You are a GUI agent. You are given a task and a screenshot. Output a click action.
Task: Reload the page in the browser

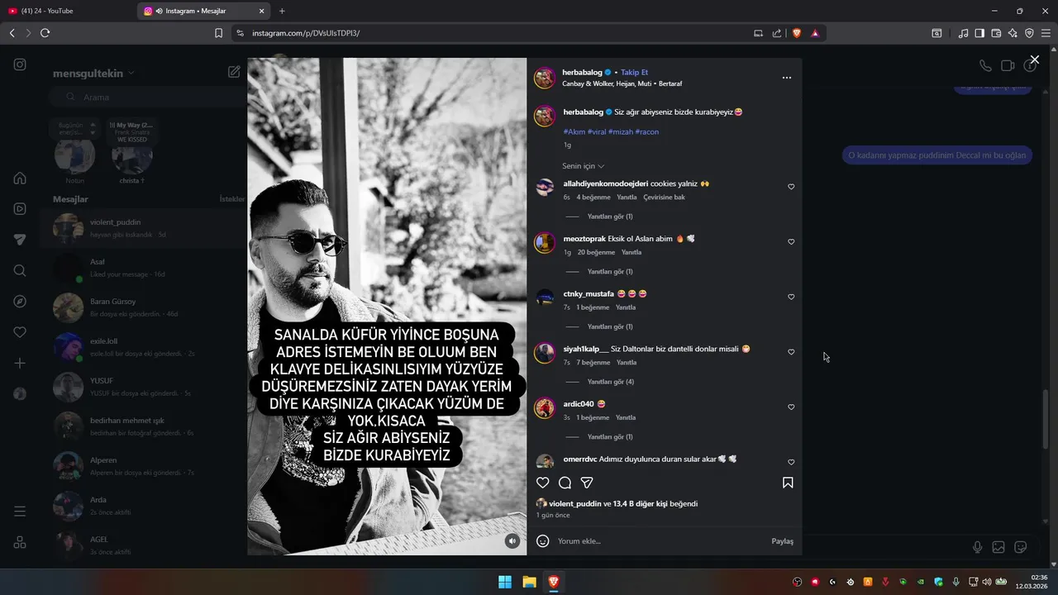click(x=45, y=33)
